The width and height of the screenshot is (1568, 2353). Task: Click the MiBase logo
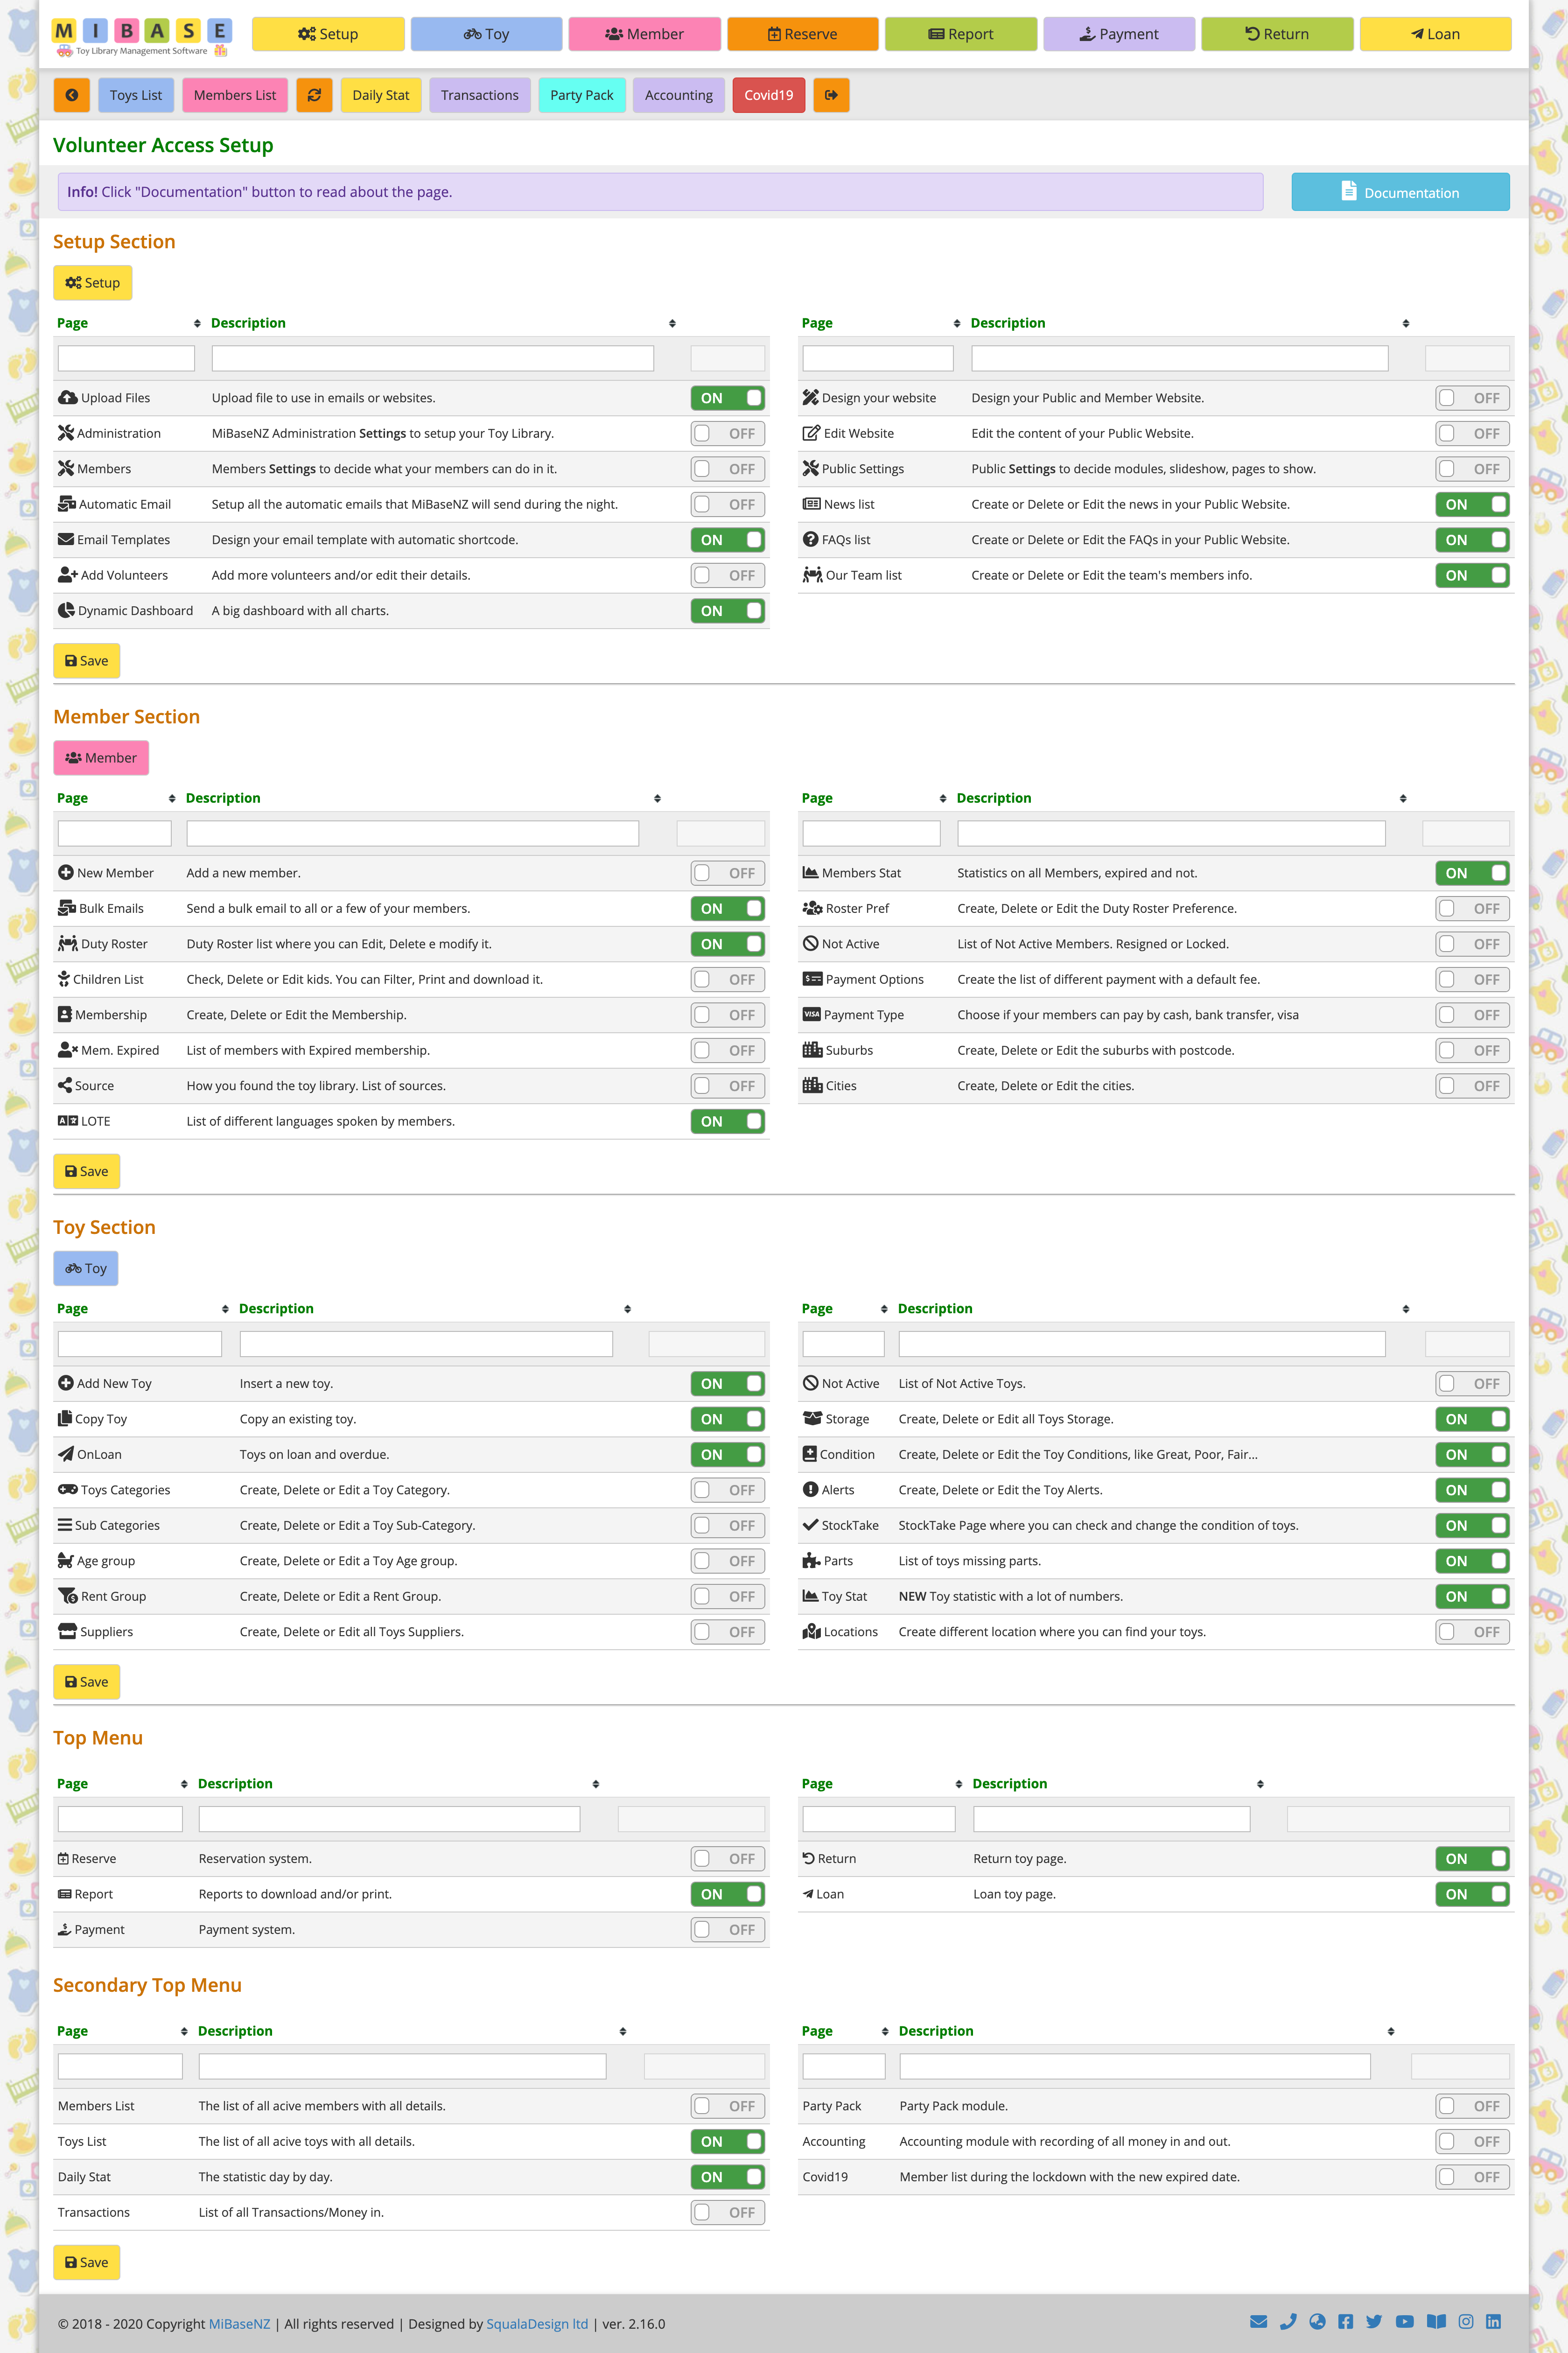click(141, 36)
